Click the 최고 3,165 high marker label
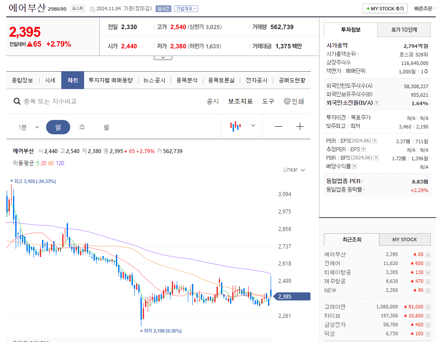The width and height of the screenshot is (442, 342). point(33,181)
